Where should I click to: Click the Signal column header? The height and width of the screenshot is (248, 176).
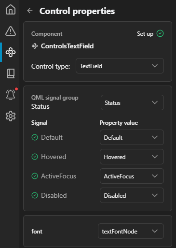click(x=40, y=123)
